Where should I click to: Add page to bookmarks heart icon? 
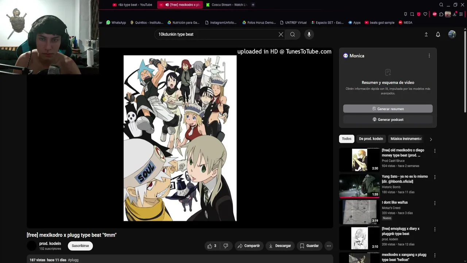pyautogui.click(x=425, y=14)
